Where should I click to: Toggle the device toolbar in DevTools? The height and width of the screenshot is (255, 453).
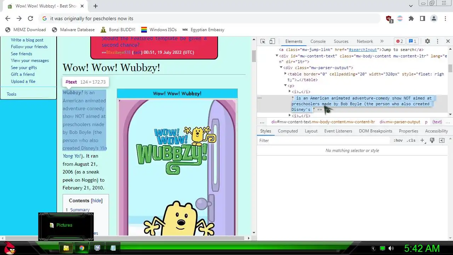point(272,41)
